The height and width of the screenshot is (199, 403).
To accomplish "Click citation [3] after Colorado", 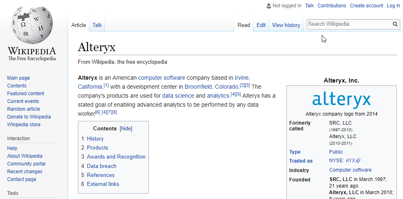I will [x=247, y=85].
